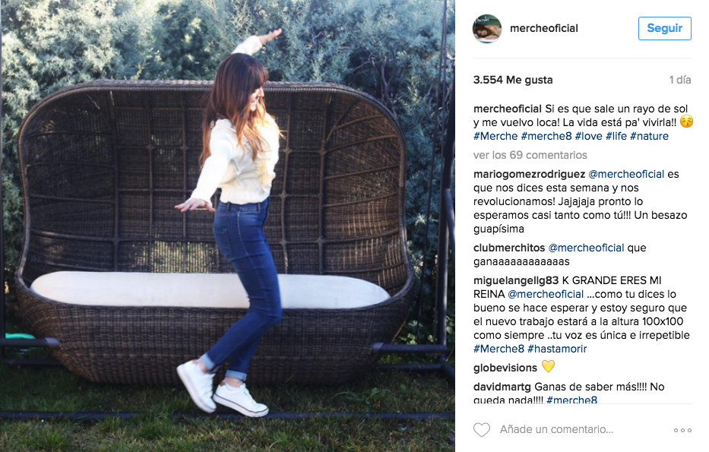The image size is (709, 452).
Task: Click the photo of woman by wicker sofa
Action: tap(227, 226)
